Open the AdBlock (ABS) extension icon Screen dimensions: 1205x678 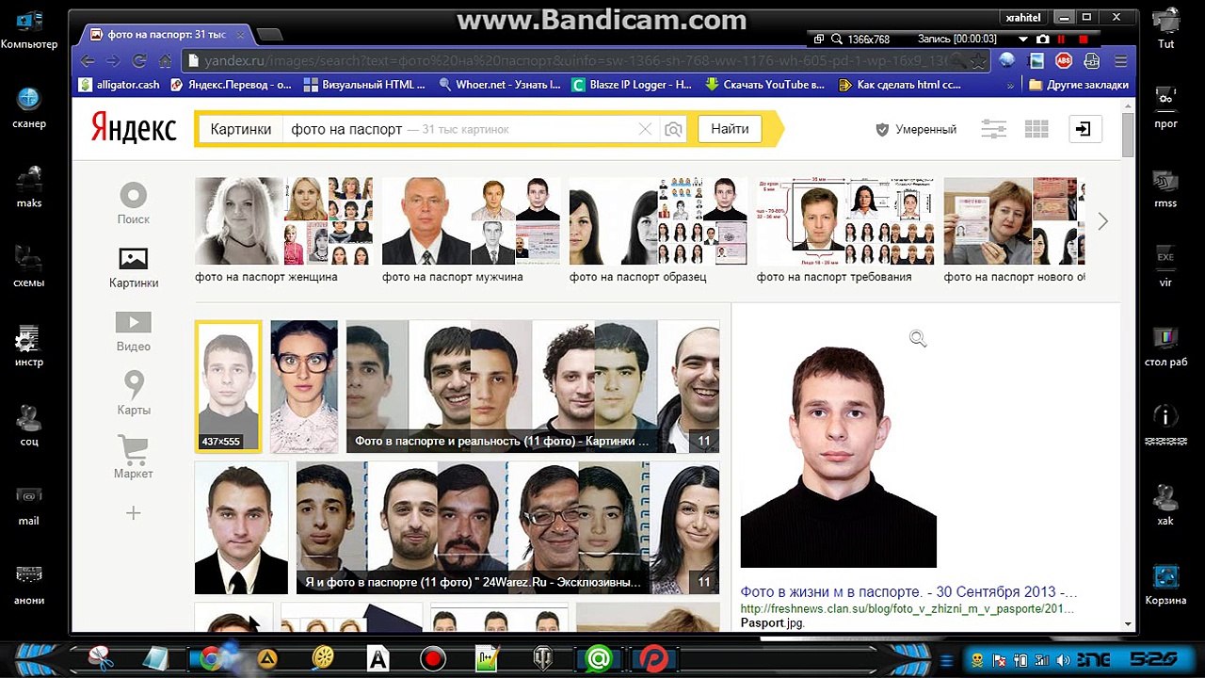(x=1064, y=60)
